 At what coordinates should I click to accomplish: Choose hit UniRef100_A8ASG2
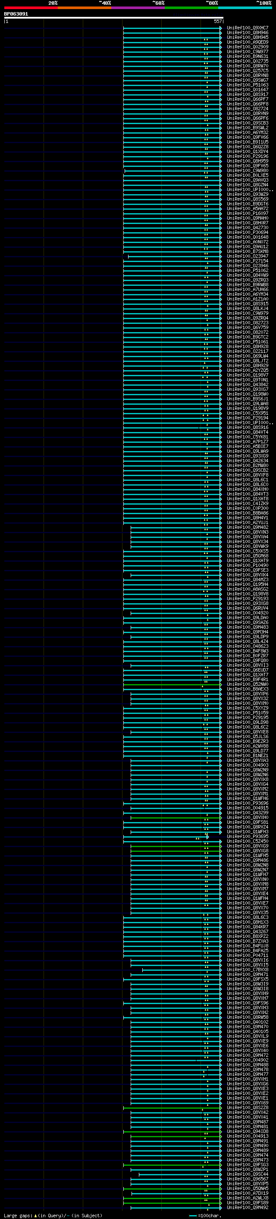(x=248, y=589)
